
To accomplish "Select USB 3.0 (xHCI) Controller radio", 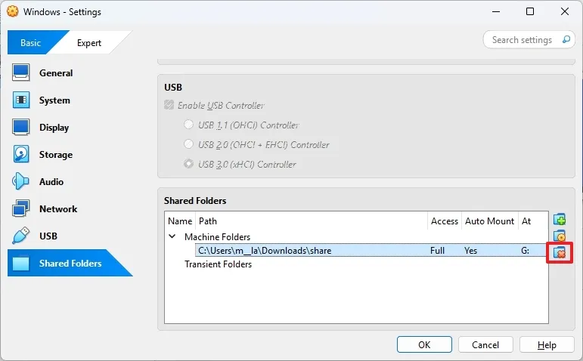I will (x=188, y=163).
